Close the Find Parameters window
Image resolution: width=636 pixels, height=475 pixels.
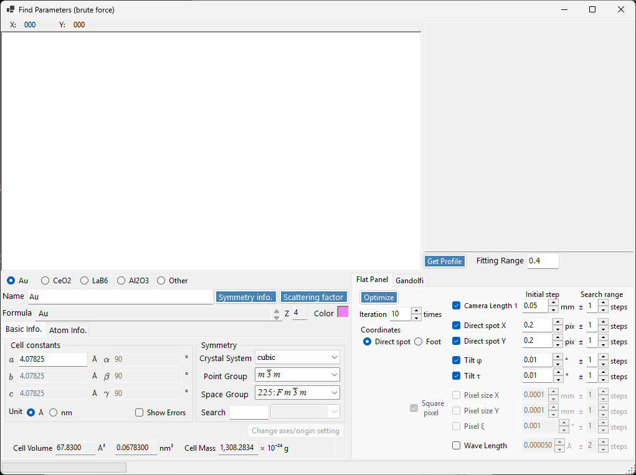[620, 9]
